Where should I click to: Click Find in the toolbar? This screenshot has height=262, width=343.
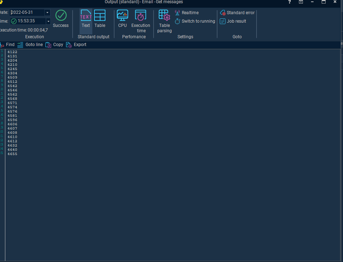(8, 45)
